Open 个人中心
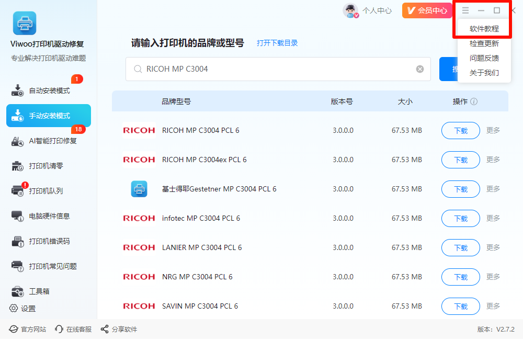 (x=377, y=10)
